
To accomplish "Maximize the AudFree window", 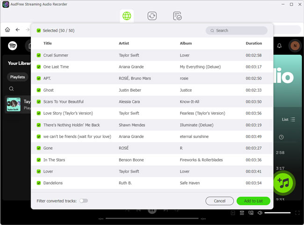I will [291, 4].
